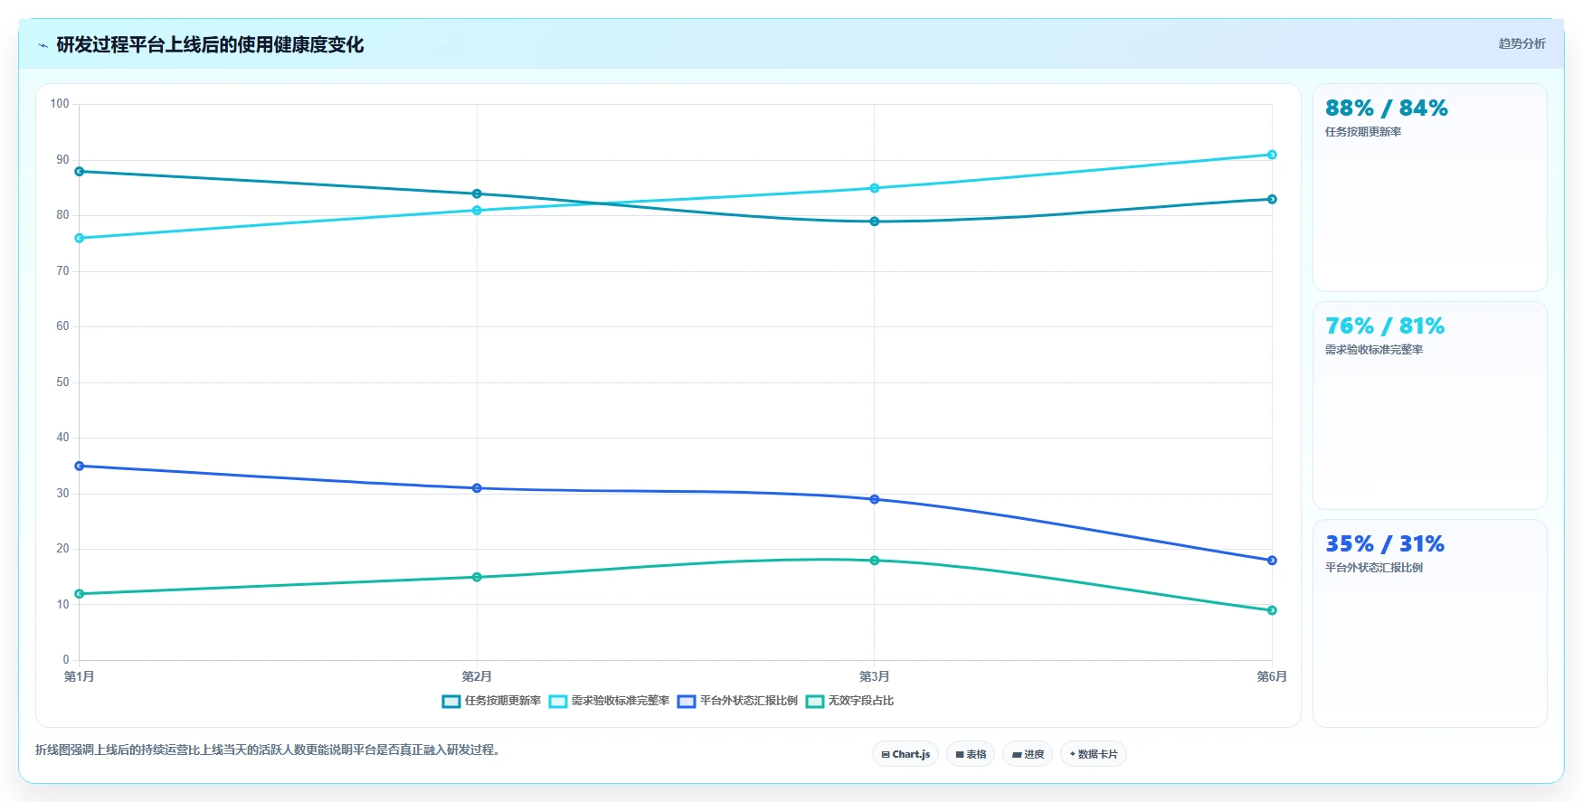Screen dimensions: 1583x802
Task: Click the trend icon beside the chart title
Action: point(43,45)
